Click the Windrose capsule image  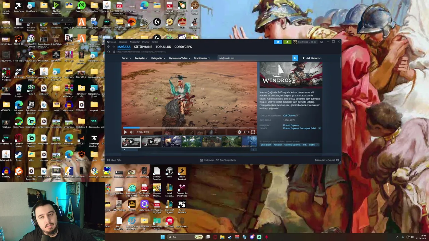[x=291, y=75]
